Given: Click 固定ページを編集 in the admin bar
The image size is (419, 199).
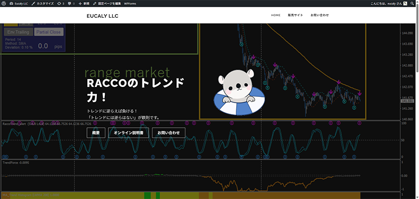Looking at the screenshot, I should [x=107, y=4].
